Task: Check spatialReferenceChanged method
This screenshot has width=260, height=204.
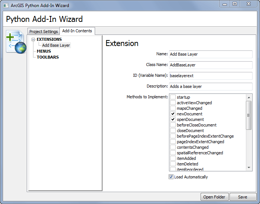Action: 173,153
